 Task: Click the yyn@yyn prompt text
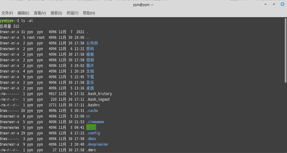6,21
